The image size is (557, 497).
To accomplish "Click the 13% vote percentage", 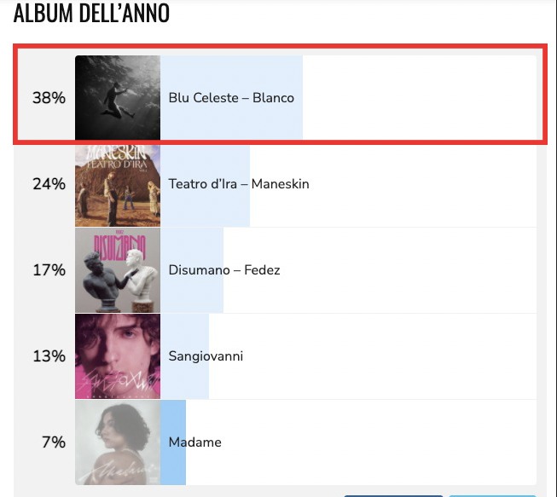I will click(x=49, y=356).
